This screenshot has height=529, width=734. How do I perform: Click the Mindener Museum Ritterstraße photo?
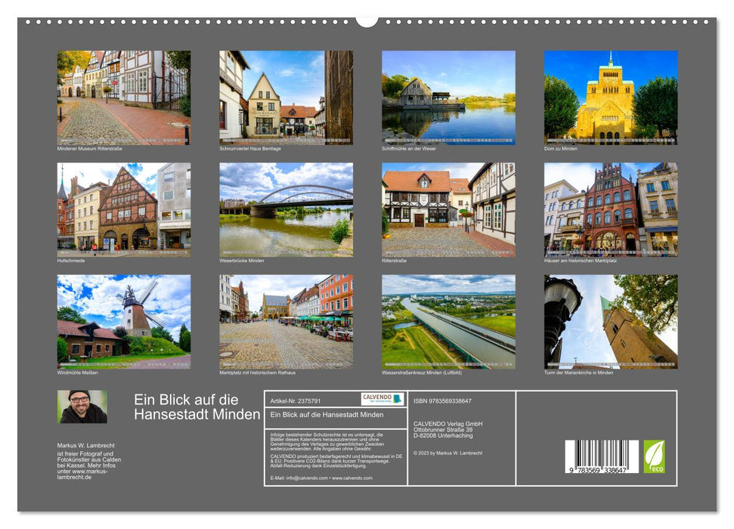[x=123, y=97]
